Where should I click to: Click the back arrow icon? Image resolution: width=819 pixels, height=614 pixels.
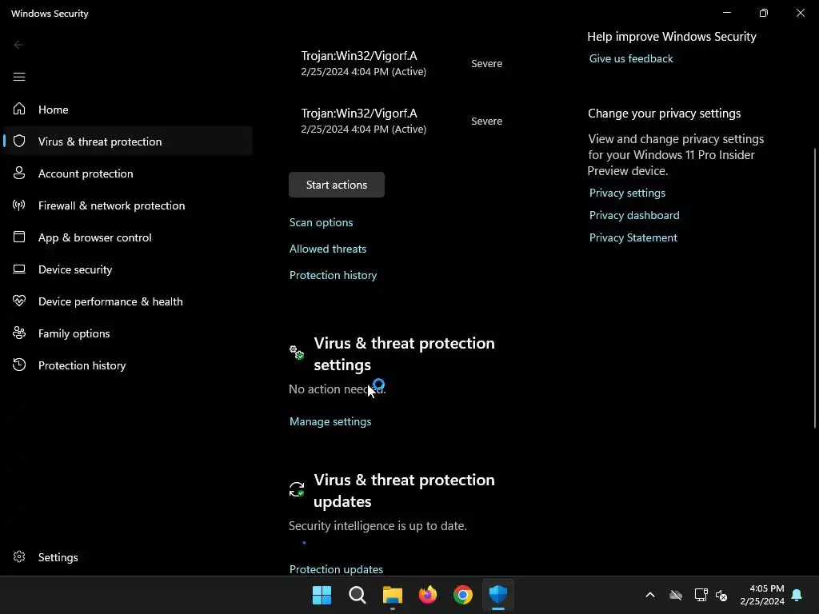pyautogui.click(x=19, y=45)
